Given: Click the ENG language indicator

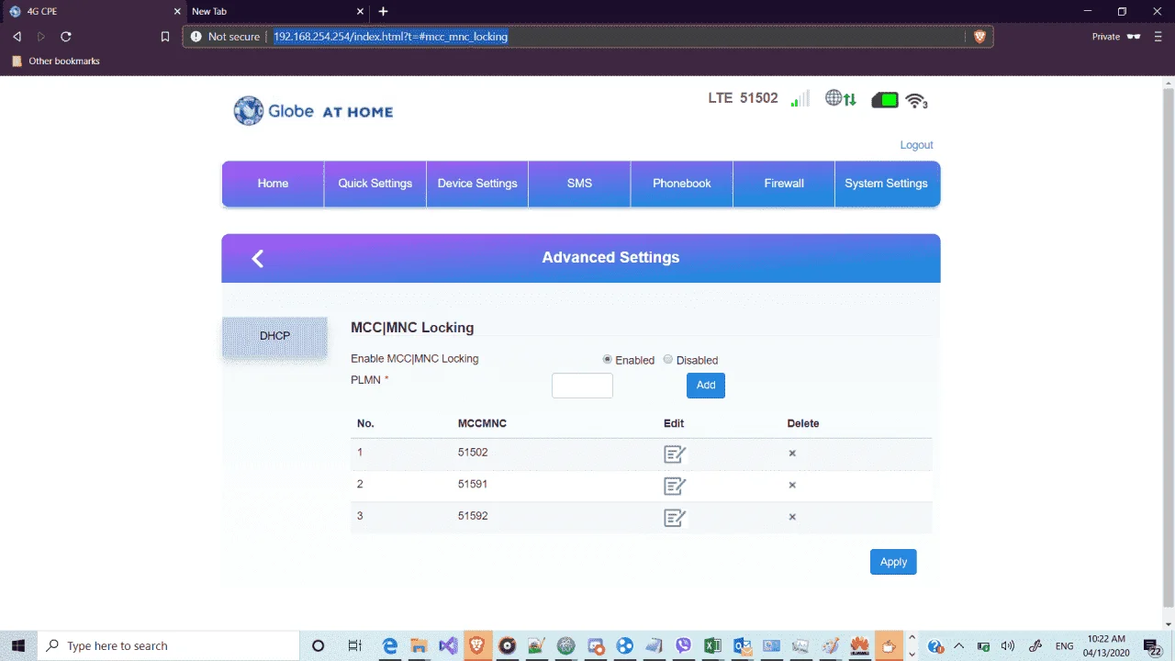Looking at the screenshot, I should 1065,645.
